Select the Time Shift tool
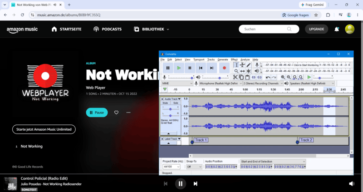 tap(242, 71)
